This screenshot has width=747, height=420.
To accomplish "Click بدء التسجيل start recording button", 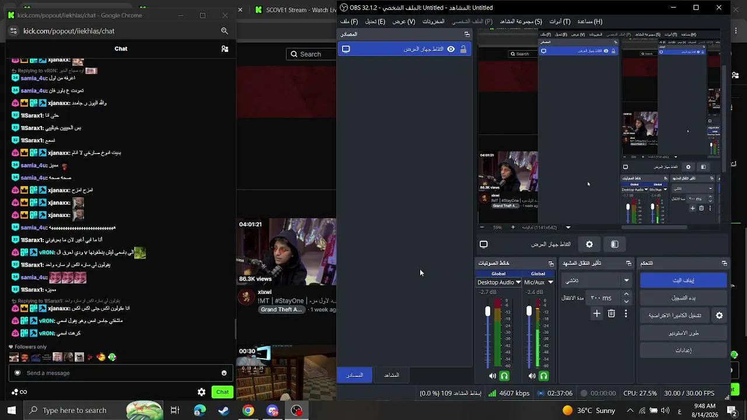I will pyautogui.click(x=683, y=298).
